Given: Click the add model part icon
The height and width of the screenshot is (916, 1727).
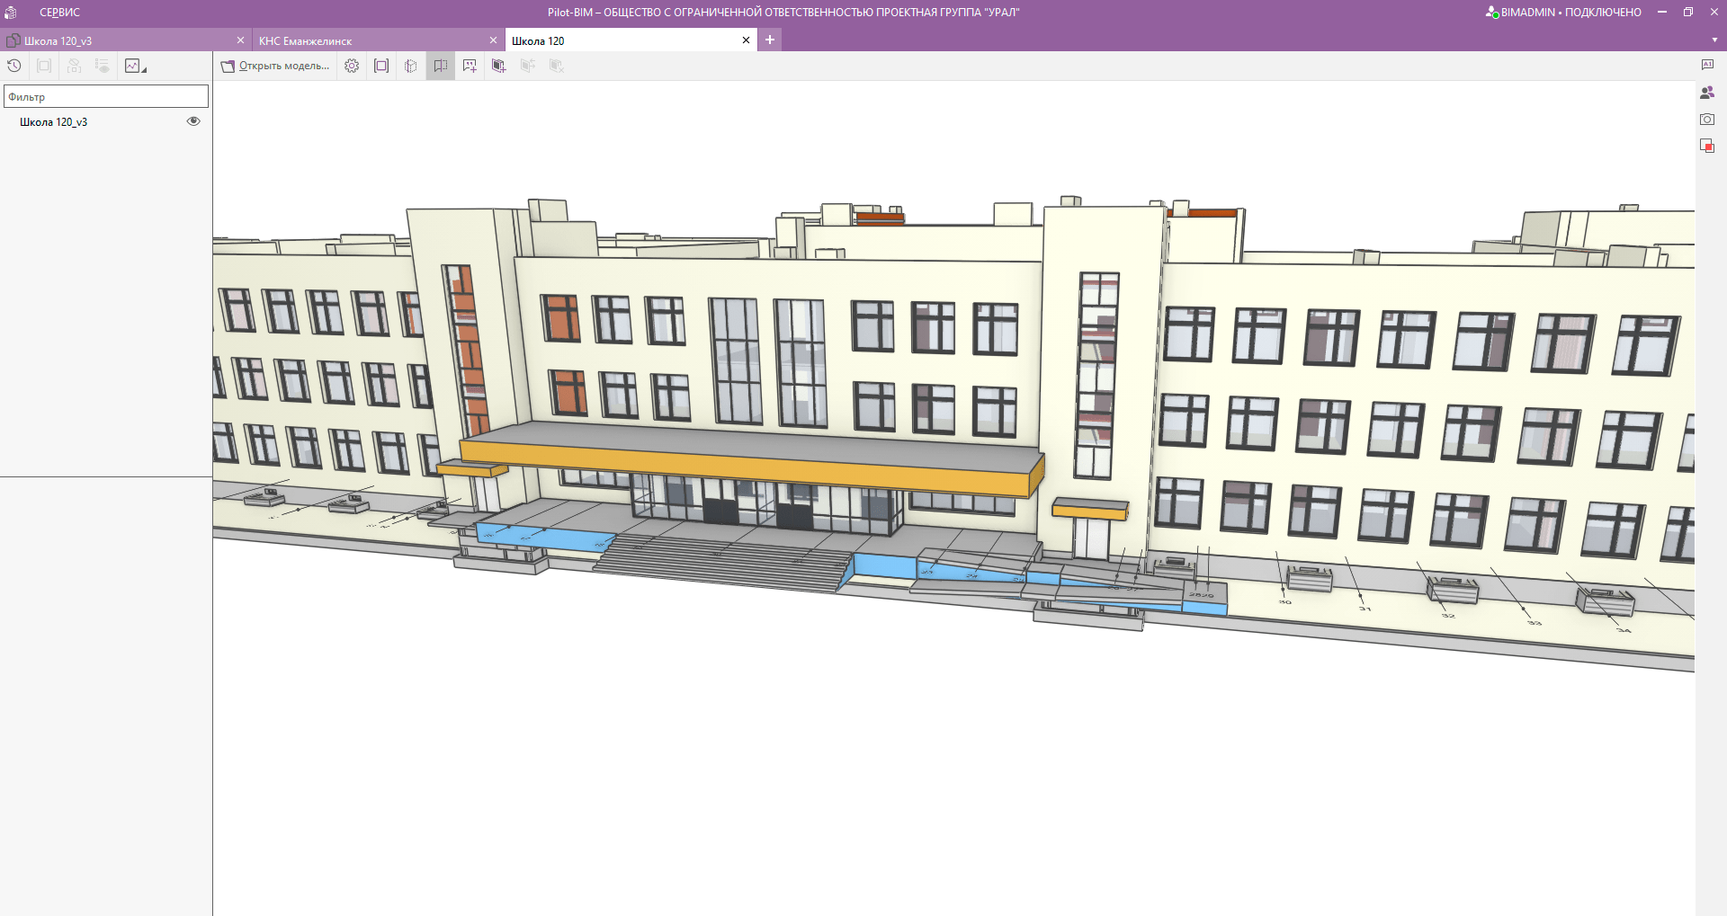Looking at the screenshot, I should coord(498,66).
